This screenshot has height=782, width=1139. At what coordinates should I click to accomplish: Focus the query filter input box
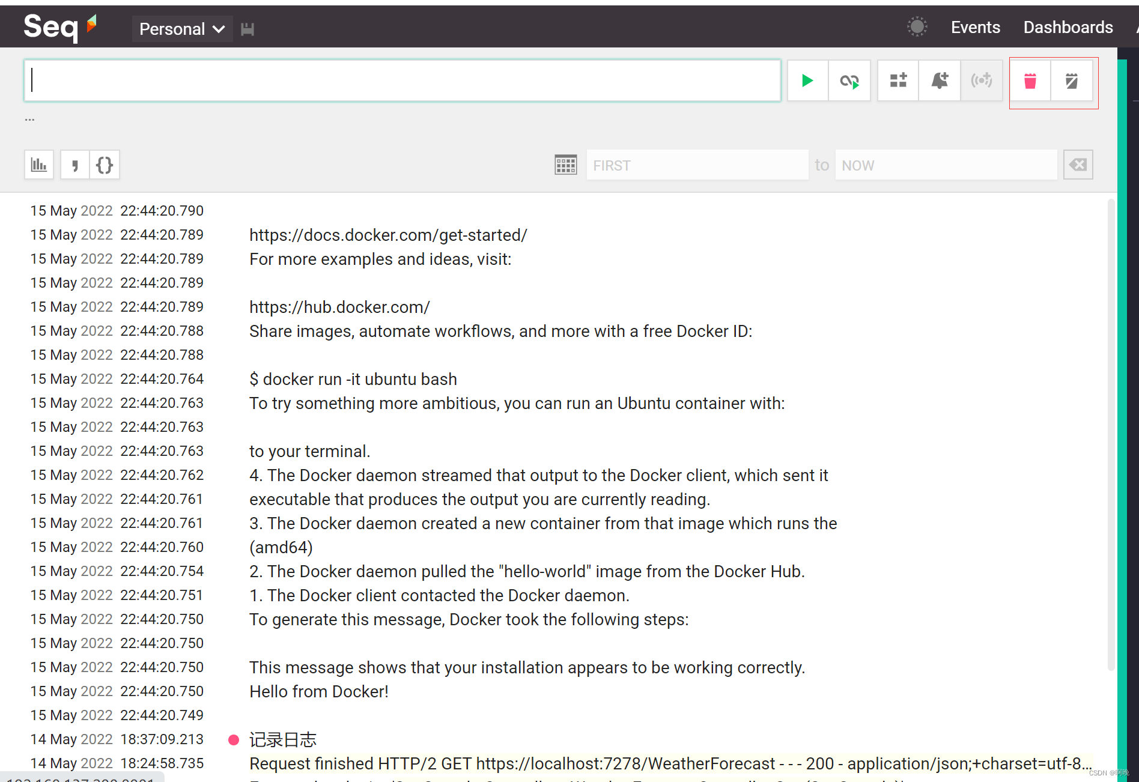pos(402,80)
